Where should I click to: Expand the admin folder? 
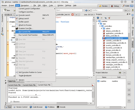coord(101,29)
